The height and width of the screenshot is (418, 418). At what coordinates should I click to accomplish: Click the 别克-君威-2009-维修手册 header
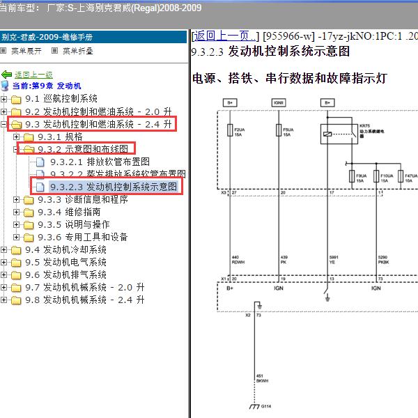[x=47, y=37]
